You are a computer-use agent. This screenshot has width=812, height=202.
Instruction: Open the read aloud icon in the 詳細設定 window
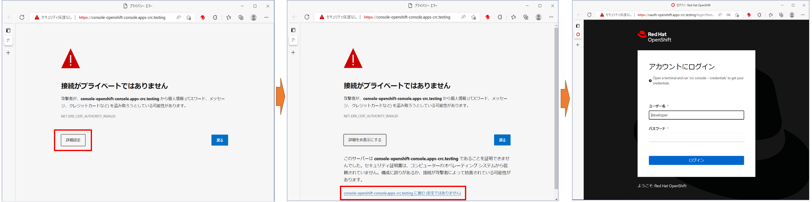179,18
